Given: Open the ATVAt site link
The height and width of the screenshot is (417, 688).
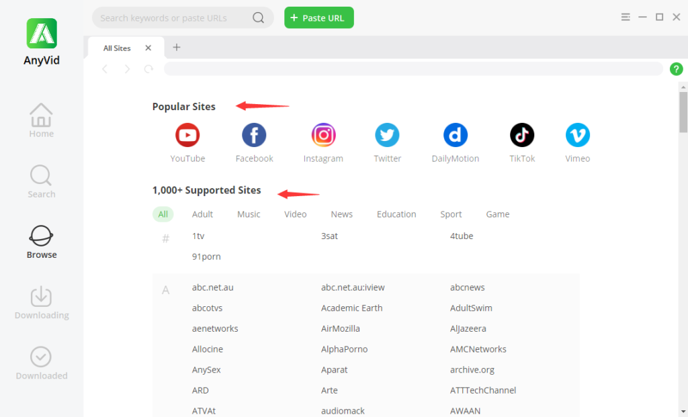Looking at the screenshot, I should point(204,411).
